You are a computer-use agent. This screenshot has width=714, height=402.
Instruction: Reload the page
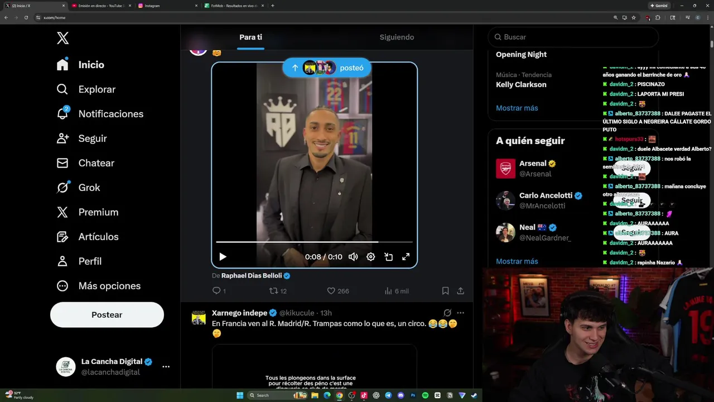click(26, 17)
